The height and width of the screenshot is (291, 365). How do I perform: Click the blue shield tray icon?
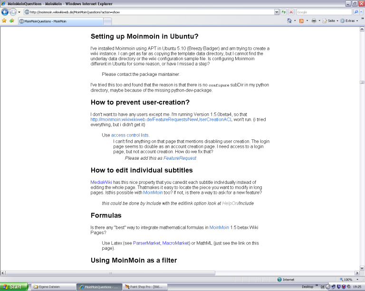point(339,287)
